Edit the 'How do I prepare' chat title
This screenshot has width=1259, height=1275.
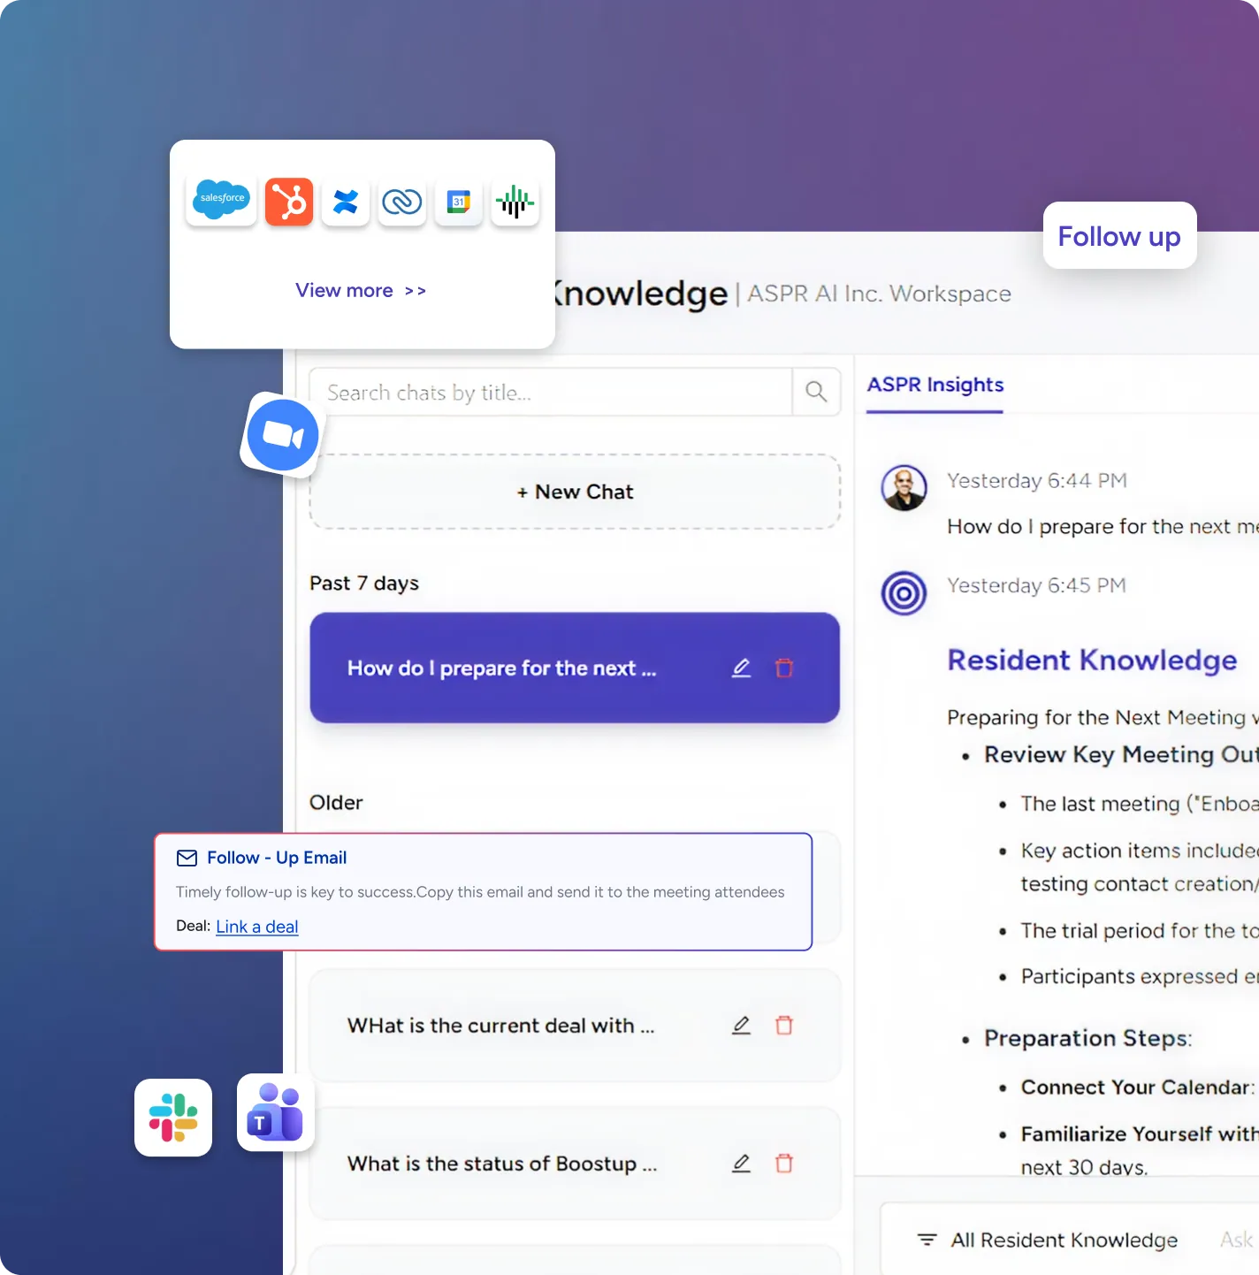pos(741,668)
